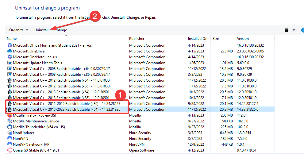The image size is (304, 154).
Task: Select Visual C++ 2012 Redistributable (x86) entry
Action: pos(61,86)
